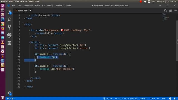
Task: Click the minimap code preview
Action: (x=166, y=17)
